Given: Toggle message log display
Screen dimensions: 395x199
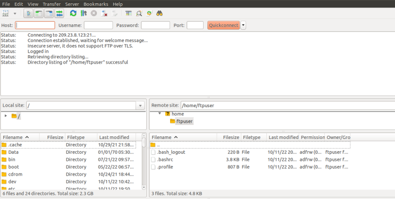Looking at the screenshot, I should 29,13.
